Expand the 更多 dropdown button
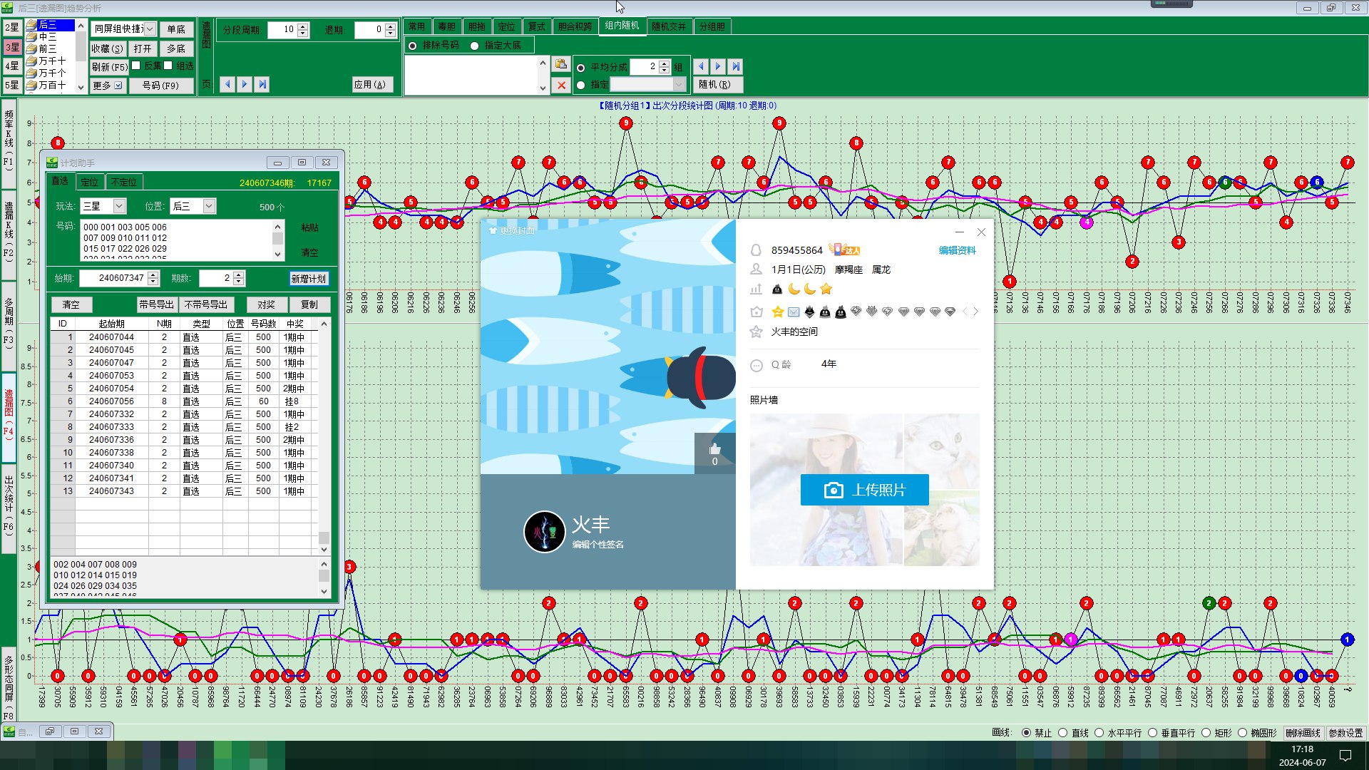The image size is (1369, 770). click(x=118, y=86)
